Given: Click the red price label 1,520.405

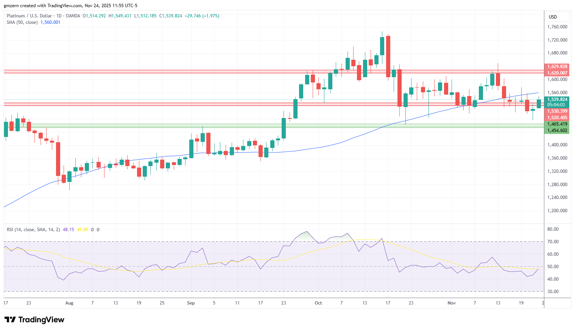Looking at the screenshot, I should pos(557,118).
